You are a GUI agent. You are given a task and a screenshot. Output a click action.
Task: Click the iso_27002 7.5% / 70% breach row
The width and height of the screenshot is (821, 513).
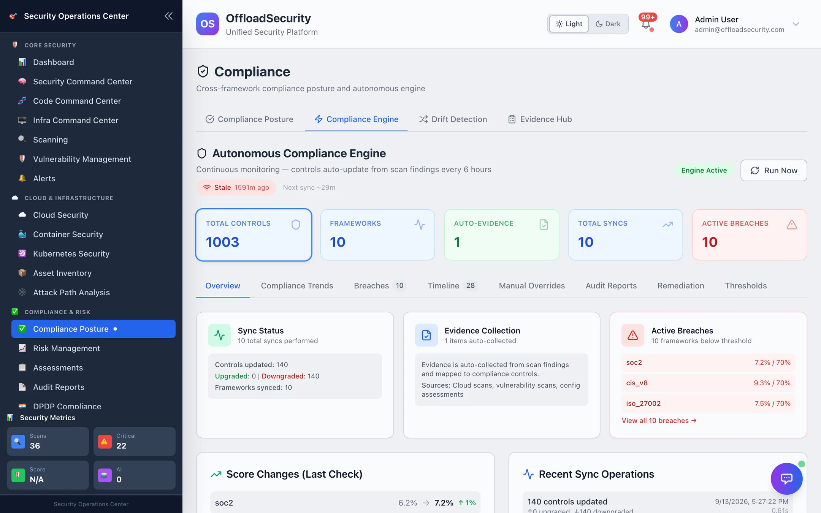tap(708, 404)
